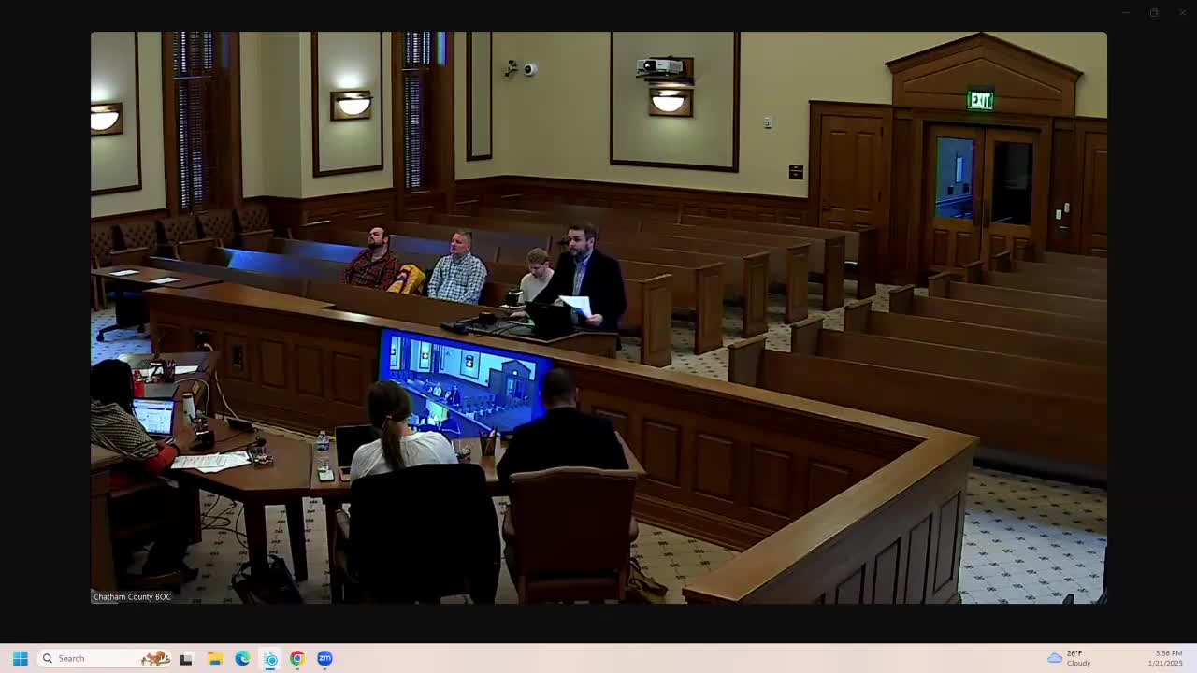The image size is (1197, 673).
Task: Click the taskbar Search box
Action: [x=105, y=658]
